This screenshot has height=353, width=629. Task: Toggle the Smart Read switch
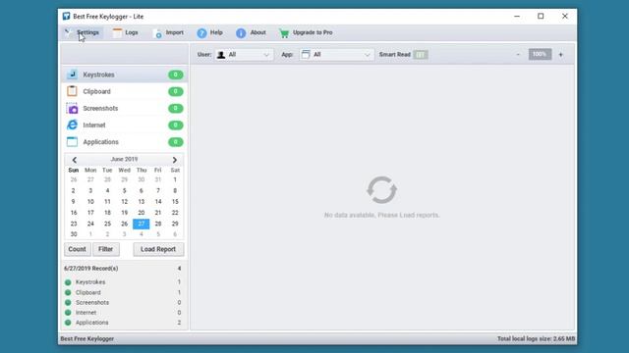[421, 55]
